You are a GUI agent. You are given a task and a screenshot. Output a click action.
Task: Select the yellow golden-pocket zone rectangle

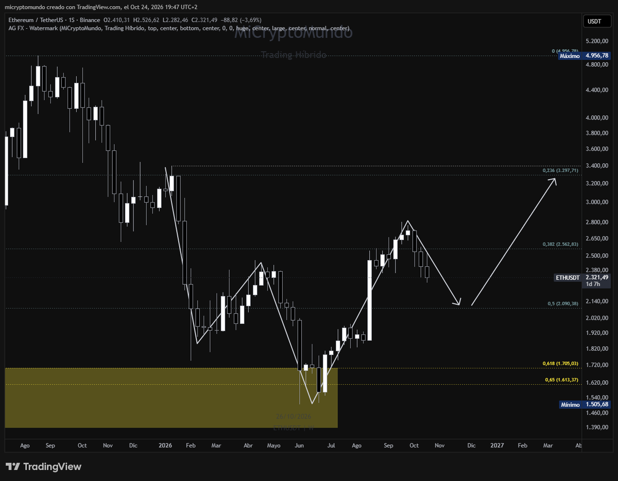(171, 398)
